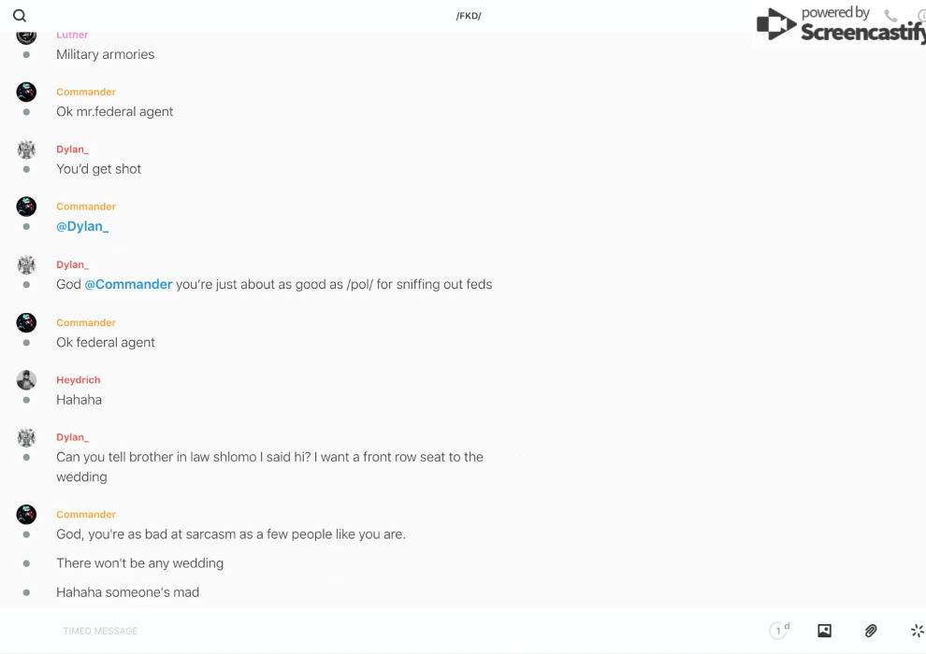
Task: Click the burst icon beside the paperclip
Action: click(917, 631)
